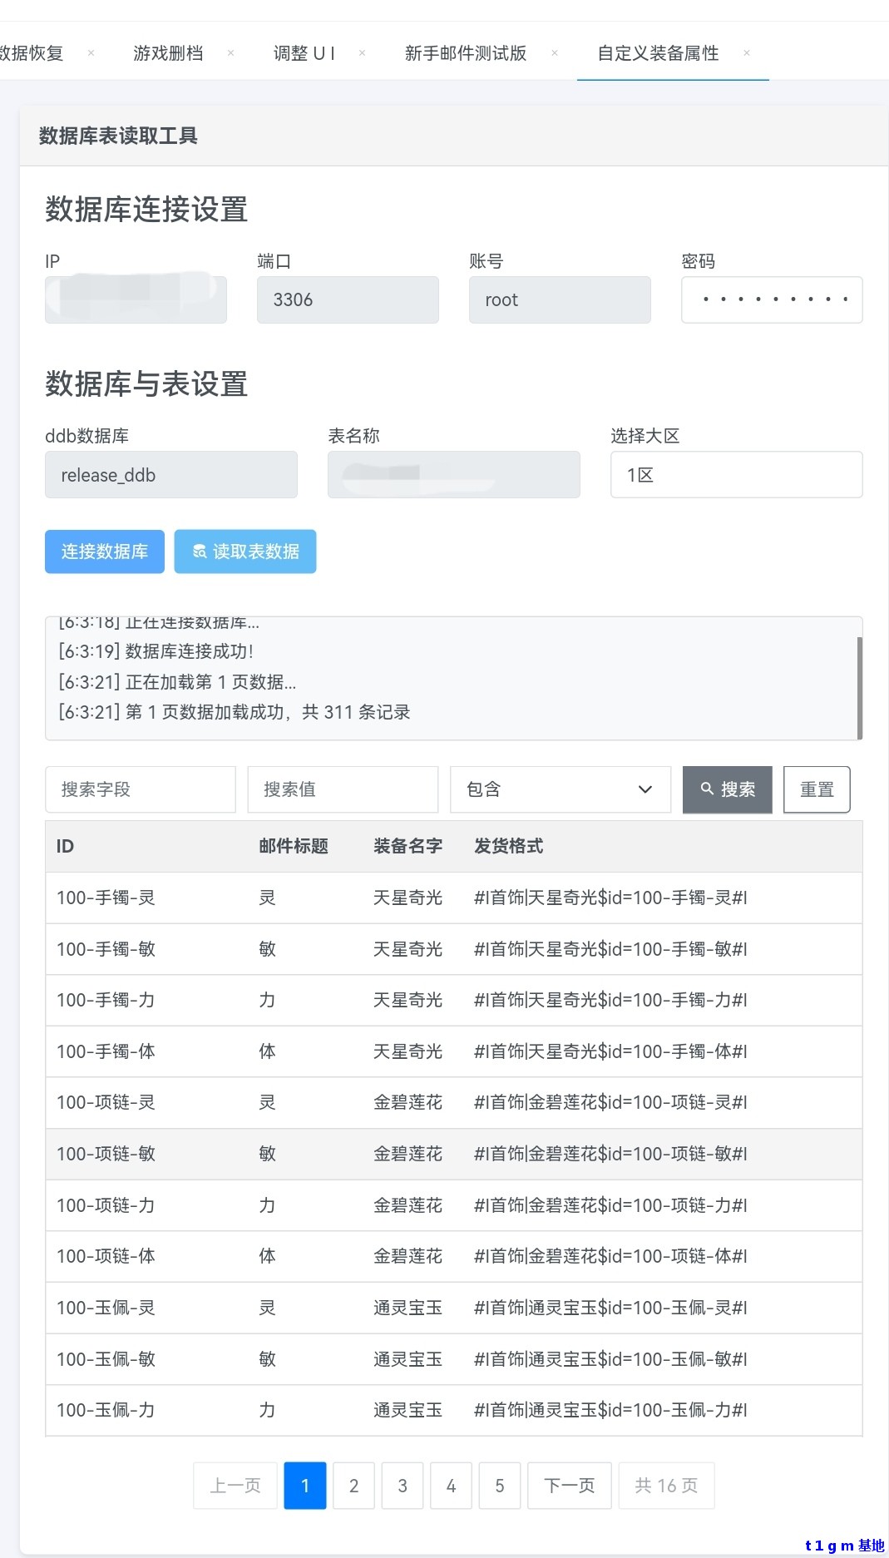Viewport: 889px width, 1558px height.
Task: Click the database icon on 读取表数据
Action: click(200, 551)
